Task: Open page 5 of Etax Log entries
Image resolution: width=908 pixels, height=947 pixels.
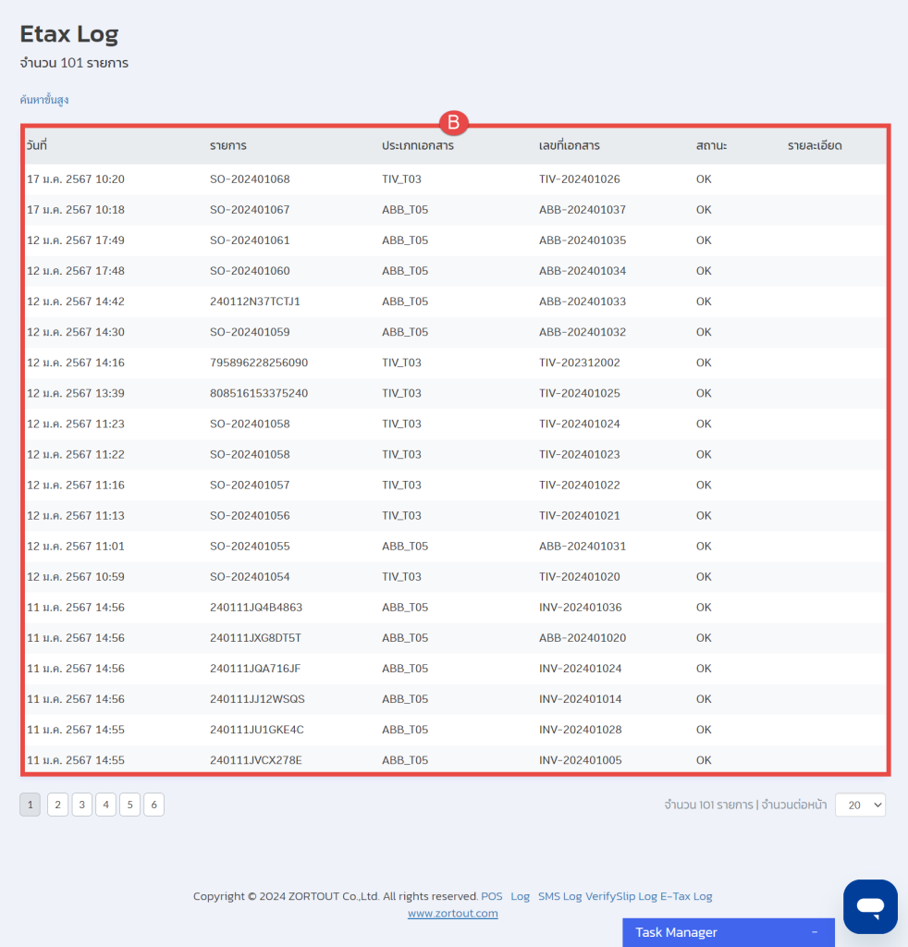Action: point(129,805)
